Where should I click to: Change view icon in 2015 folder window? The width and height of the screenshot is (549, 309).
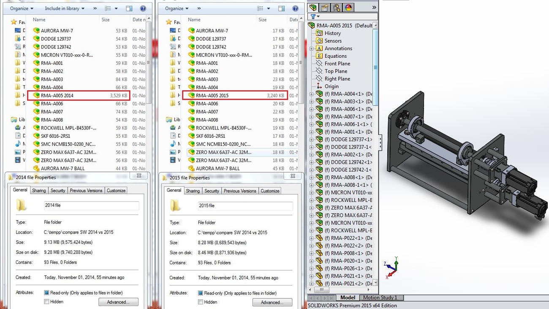click(260, 8)
